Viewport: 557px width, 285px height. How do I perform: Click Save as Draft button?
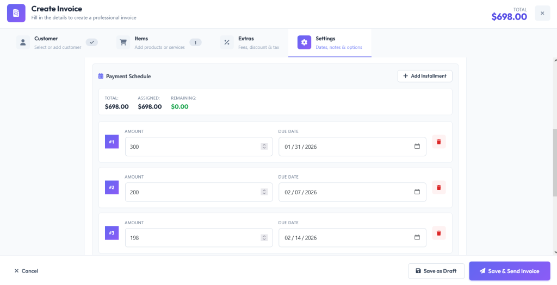436,271
